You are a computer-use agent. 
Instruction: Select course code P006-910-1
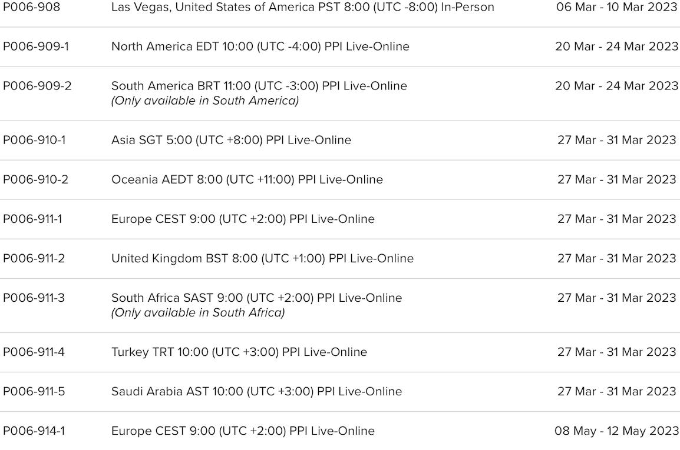coord(34,140)
